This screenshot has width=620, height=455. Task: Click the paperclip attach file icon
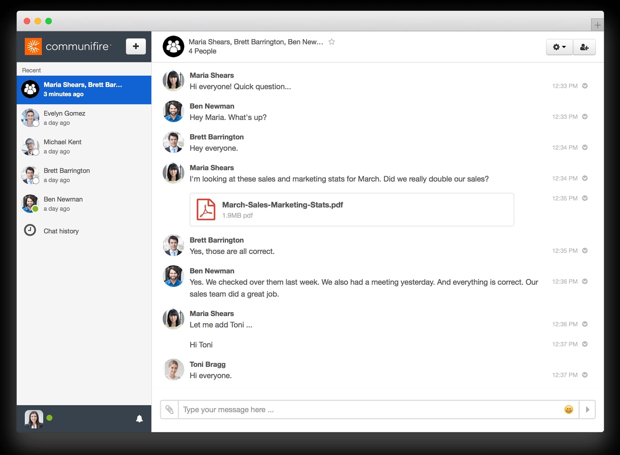[x=169, y=410]
